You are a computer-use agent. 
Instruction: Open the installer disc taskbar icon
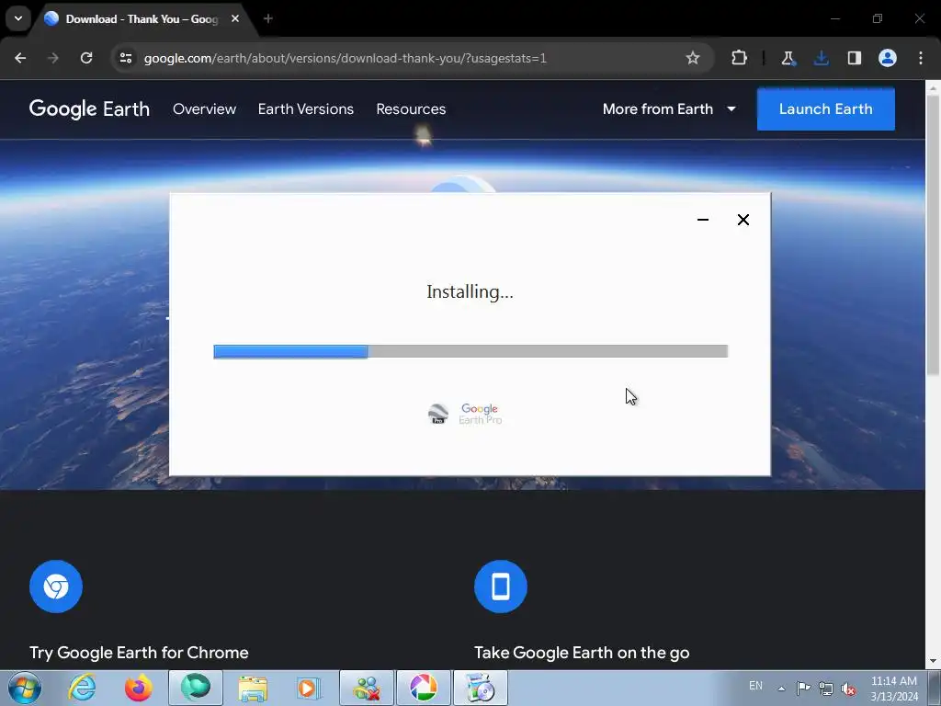pos(480,688)
